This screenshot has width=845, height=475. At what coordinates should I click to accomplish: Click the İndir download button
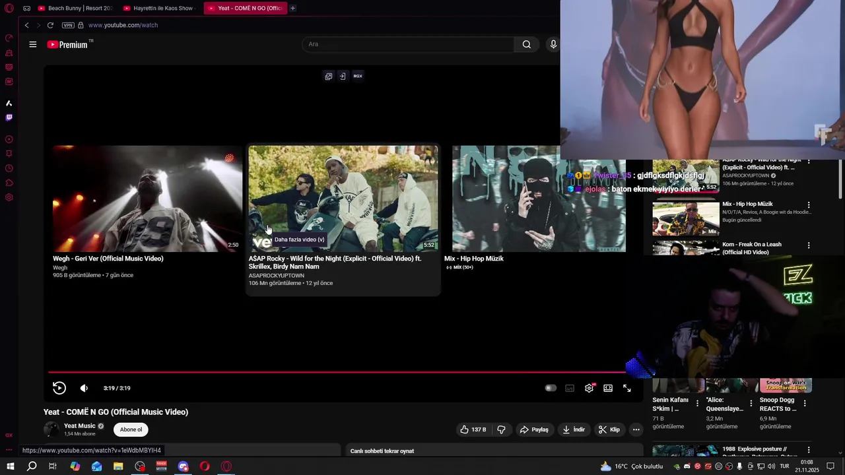click(x=573, y=429)
